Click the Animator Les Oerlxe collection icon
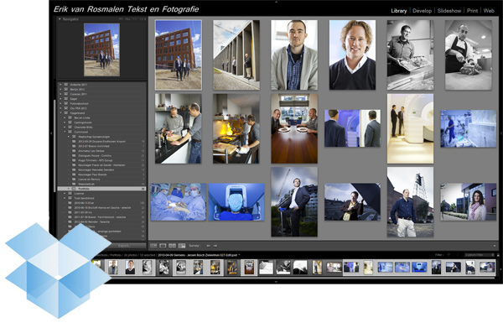Screen dimensions: 503x328 [74, 151]
